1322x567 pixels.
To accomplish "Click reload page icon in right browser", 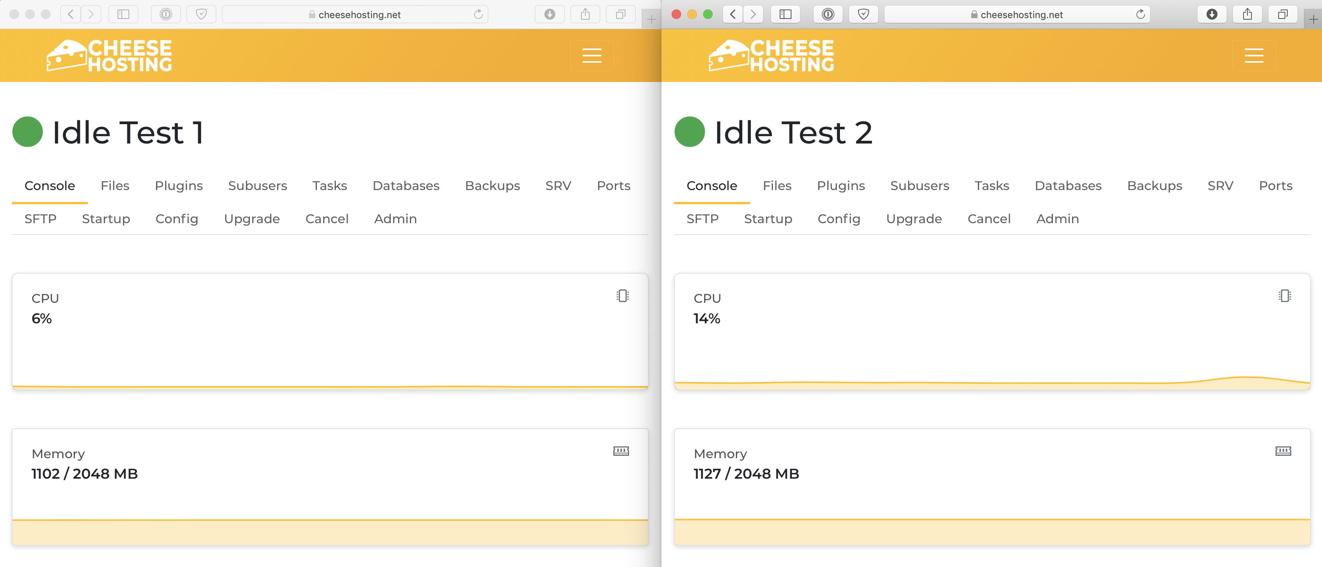I will tap(1140, 14).
